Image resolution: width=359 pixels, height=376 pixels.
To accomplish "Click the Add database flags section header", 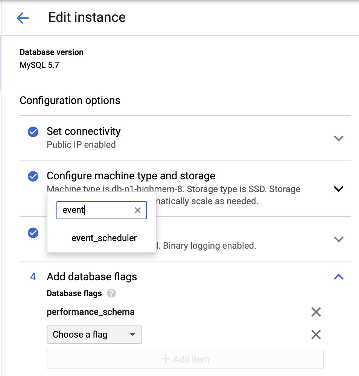I will tap(92, 277).
